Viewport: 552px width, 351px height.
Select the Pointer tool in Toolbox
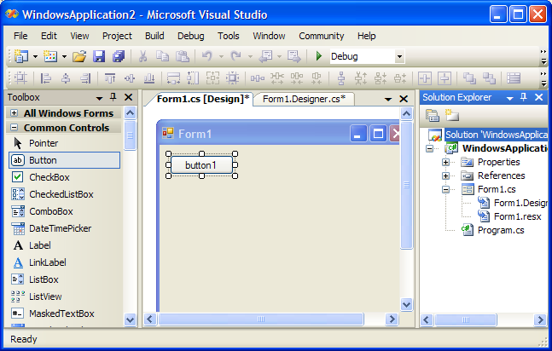[x=65, y=143]
